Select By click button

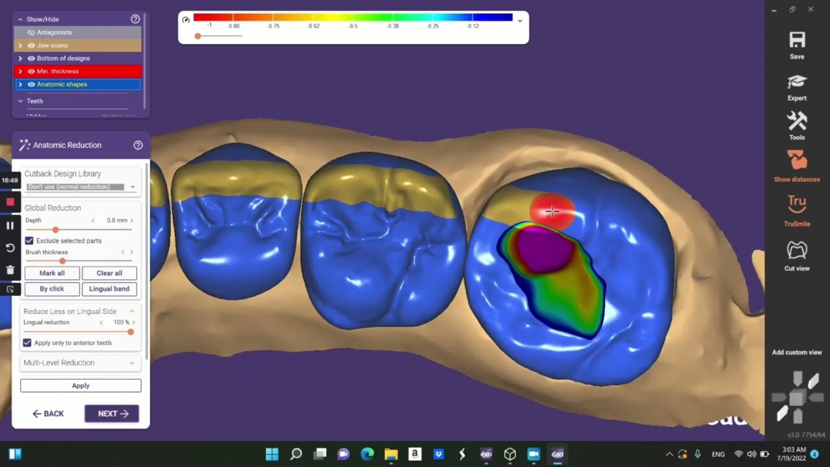[x=52, y=289]
